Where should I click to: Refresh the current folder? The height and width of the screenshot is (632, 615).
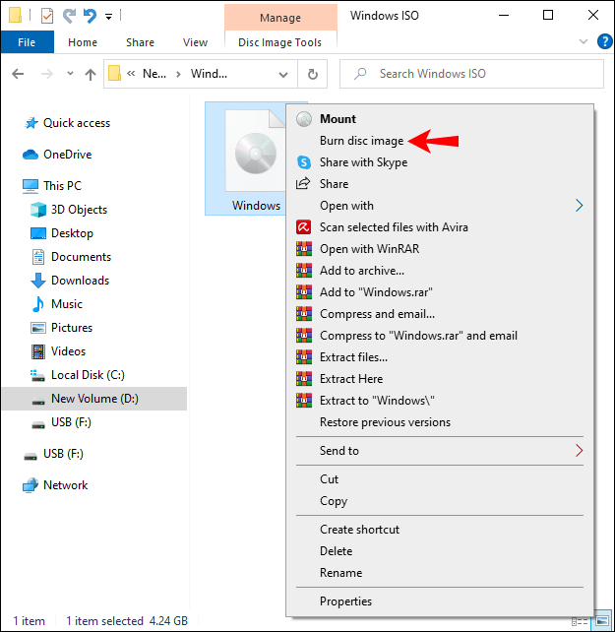coord(312,74)
